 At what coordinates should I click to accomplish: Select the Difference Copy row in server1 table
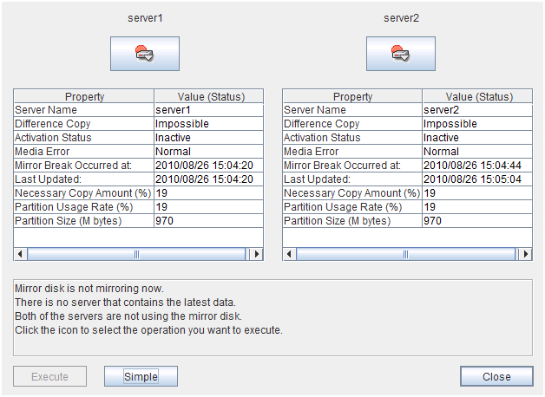click(84, 124)
